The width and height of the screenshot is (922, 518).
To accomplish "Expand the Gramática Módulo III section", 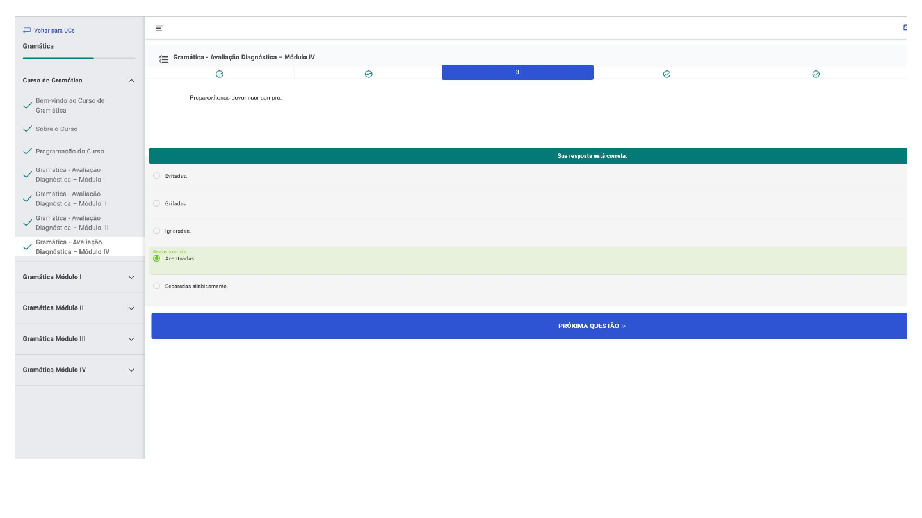I will 131,339.
